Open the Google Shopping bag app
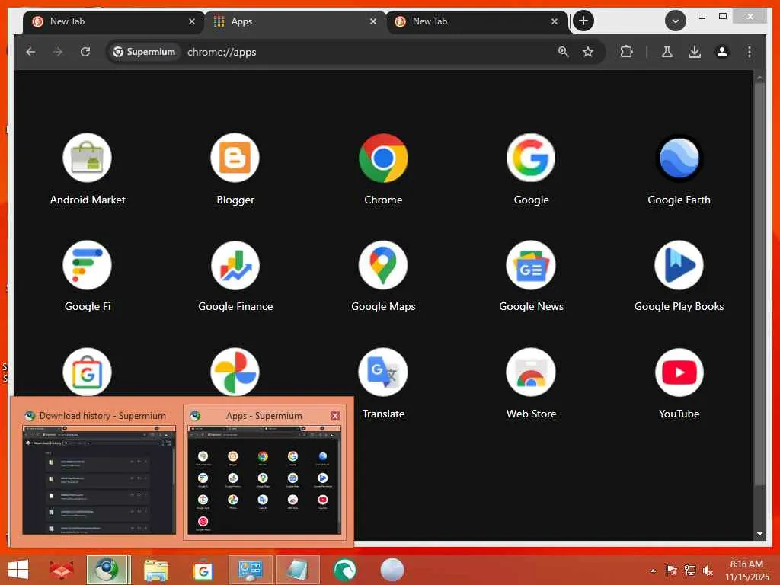The width and height of the screenshot is (780, 585). (x=87, y=372)
